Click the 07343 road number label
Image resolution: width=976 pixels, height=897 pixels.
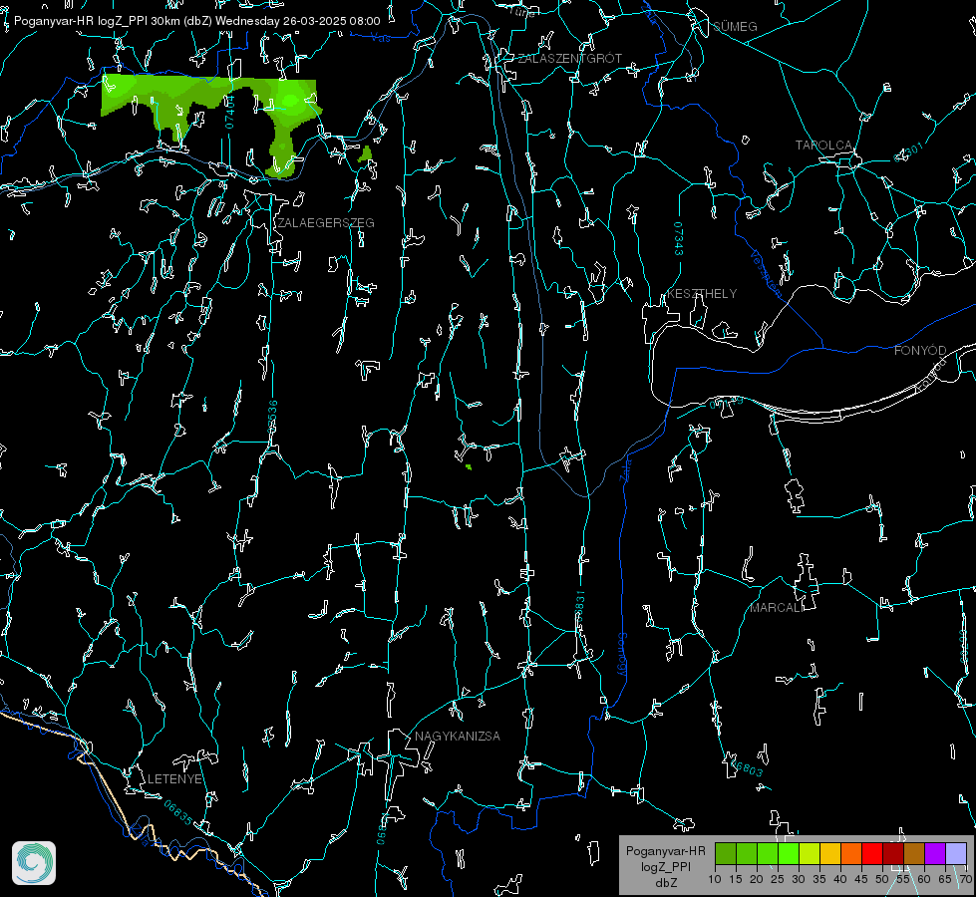[679, 238]
